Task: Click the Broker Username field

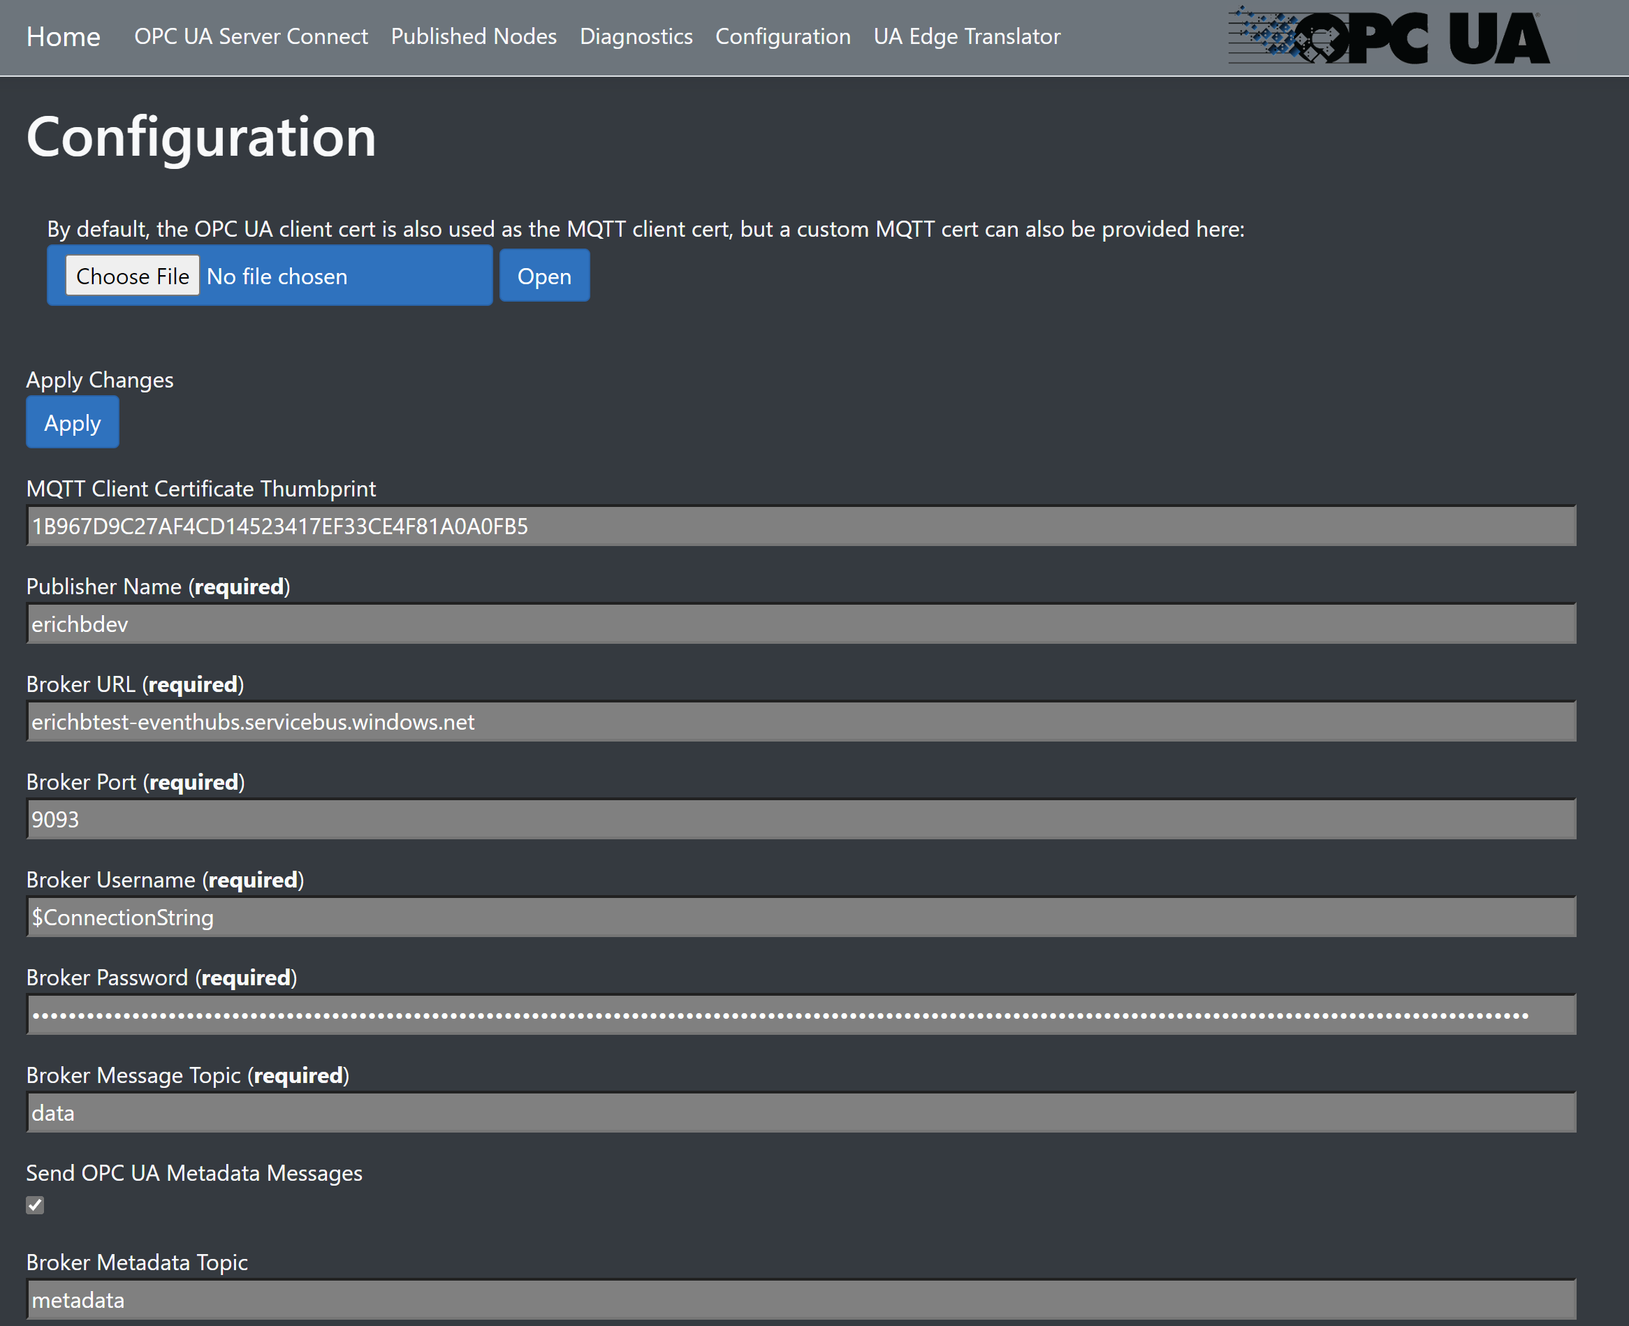Action: pos(801,917)
